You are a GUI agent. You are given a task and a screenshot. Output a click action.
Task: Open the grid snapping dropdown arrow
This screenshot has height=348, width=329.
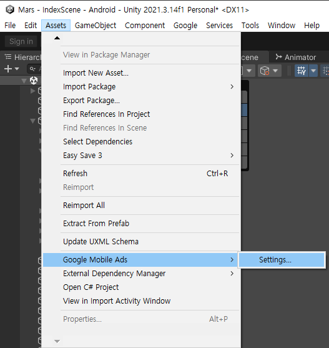pos(313,71)
